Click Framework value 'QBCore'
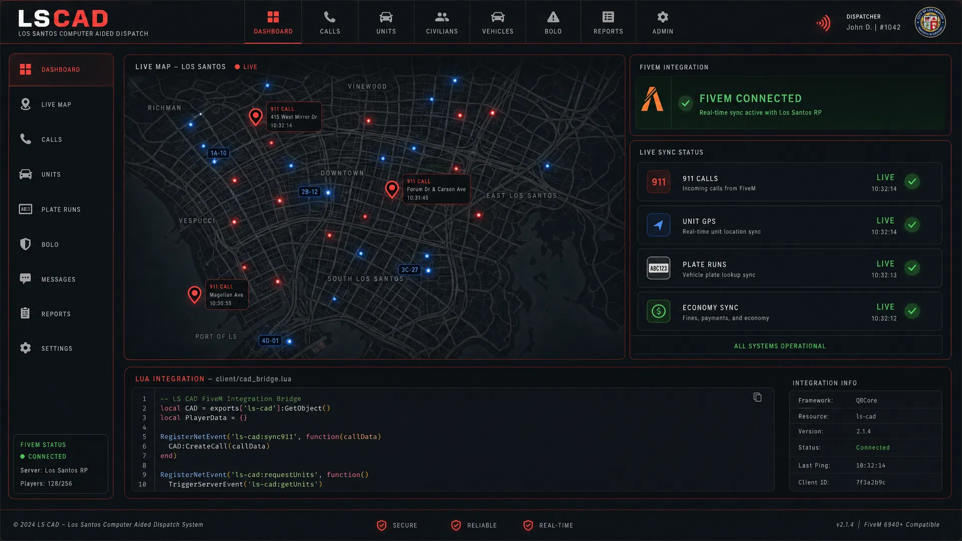962x541 pixels. point(866,400)
